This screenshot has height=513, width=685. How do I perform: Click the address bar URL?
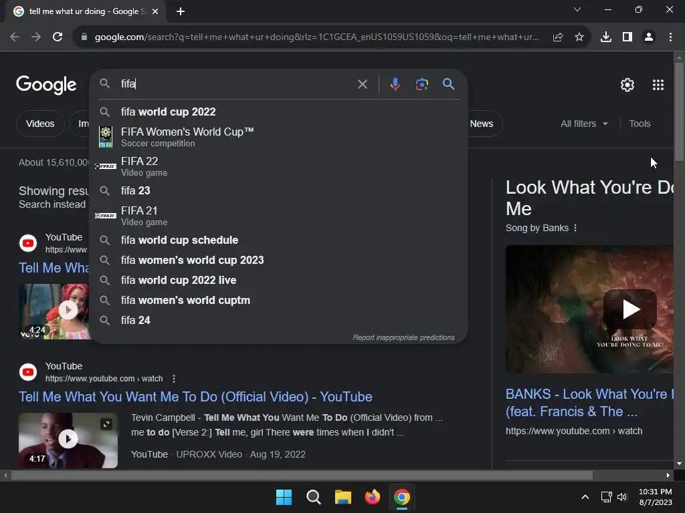(x=316, y=37)
